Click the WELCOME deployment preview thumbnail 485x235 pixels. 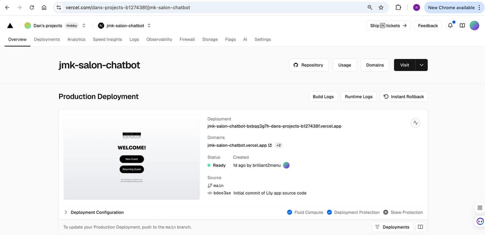pos(132,157)
